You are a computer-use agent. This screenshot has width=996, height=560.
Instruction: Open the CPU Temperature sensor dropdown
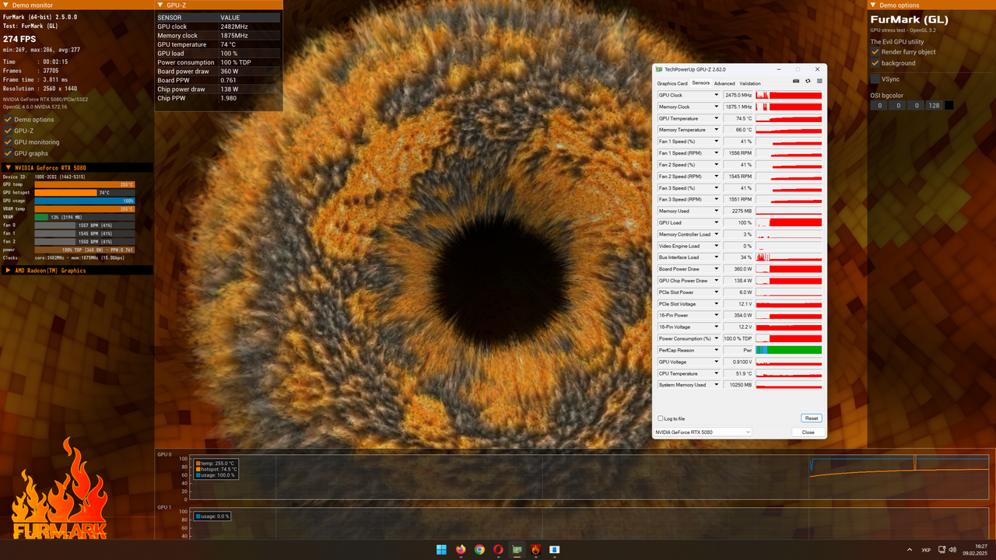point(717,373)
